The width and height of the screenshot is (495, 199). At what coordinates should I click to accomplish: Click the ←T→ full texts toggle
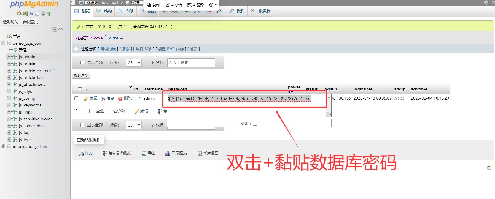tap(80, 89)
